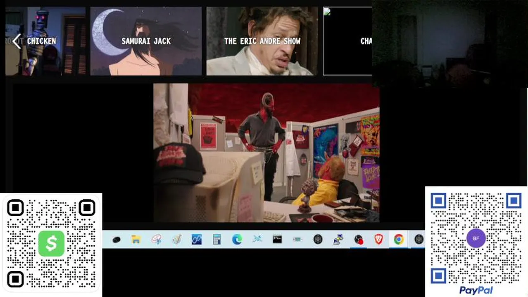528x297 pixels.
Task: Launch Calculator from the taskbar
Action: pyautogui.click(x=217, y=239)
